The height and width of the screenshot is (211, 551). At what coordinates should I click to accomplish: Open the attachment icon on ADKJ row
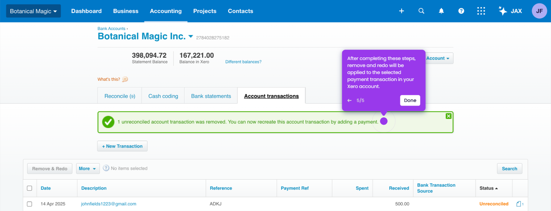point(520,204)
